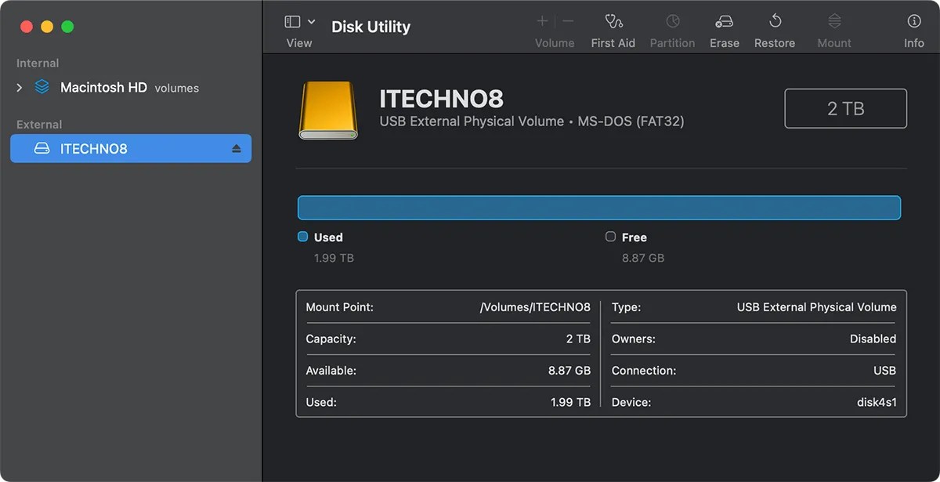Click the Disk Utility window title

click(371, 26)
